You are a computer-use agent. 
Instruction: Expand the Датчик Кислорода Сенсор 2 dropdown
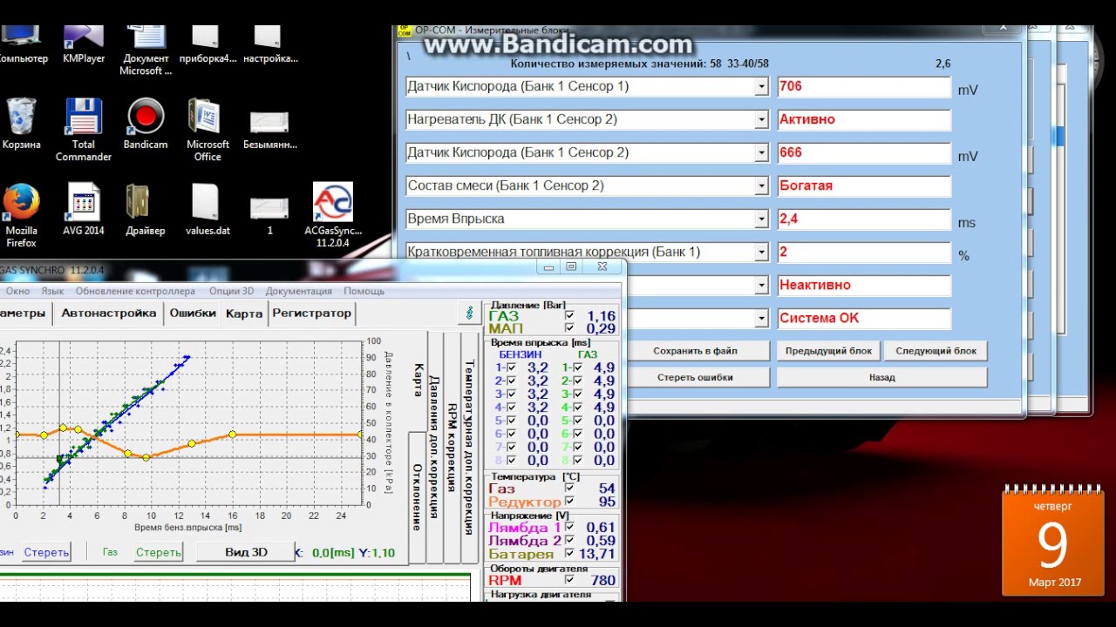click(761, 153)
